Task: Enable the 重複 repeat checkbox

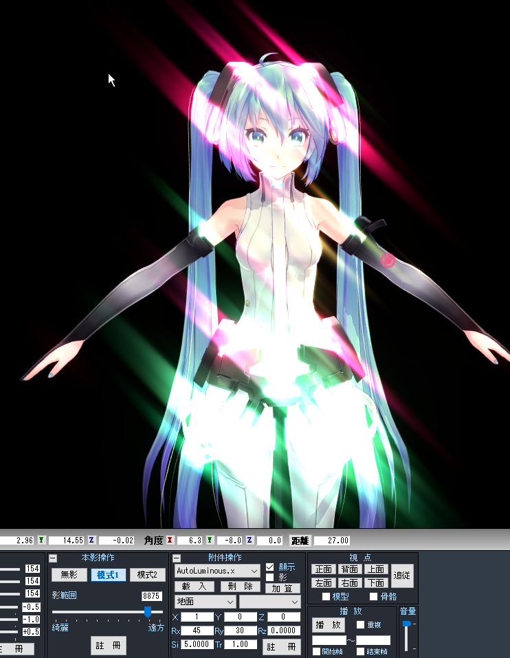Action: coord(360,624)
